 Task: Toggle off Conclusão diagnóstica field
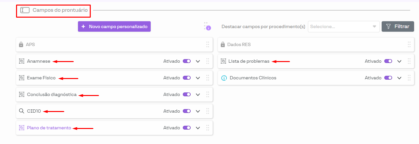click(187, 94)
